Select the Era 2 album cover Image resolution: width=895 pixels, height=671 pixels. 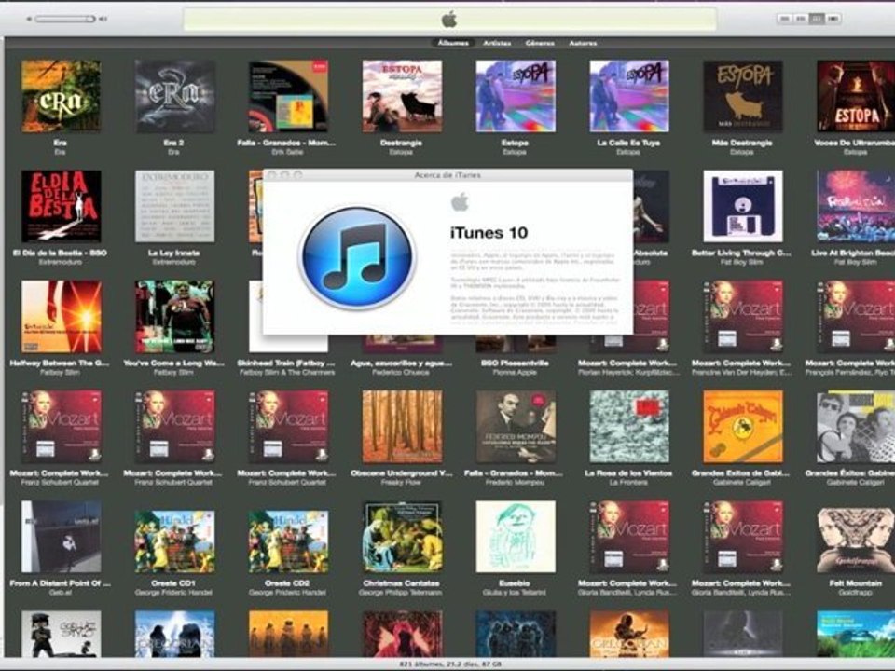click(x=174, y=96)
